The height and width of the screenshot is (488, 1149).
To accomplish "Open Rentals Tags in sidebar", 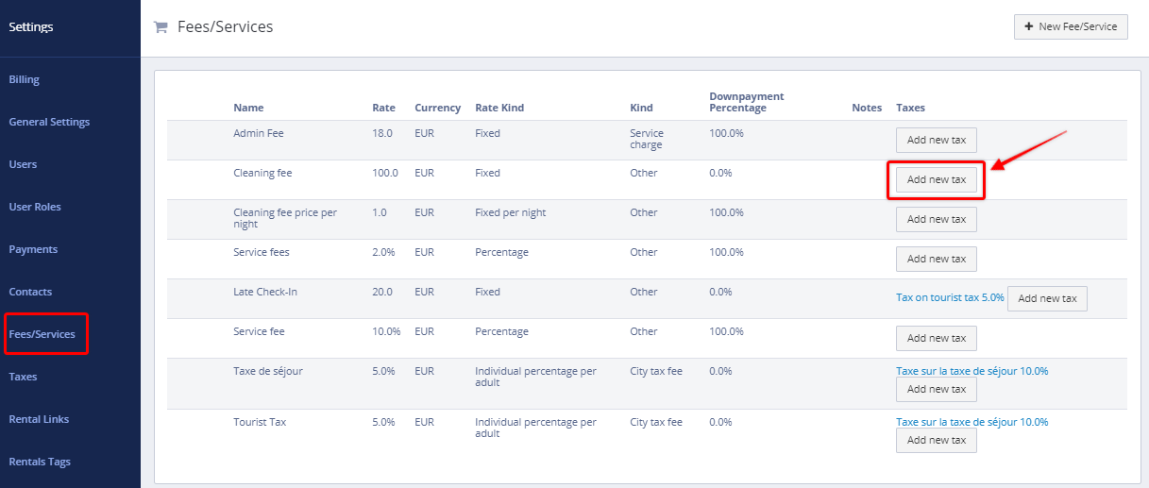I will [x=40, y=462].
